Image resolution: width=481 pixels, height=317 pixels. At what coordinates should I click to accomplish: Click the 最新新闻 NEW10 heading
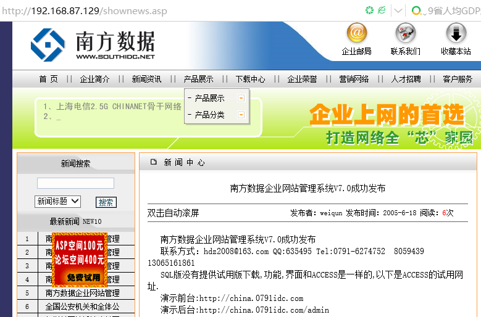point(75,221)
